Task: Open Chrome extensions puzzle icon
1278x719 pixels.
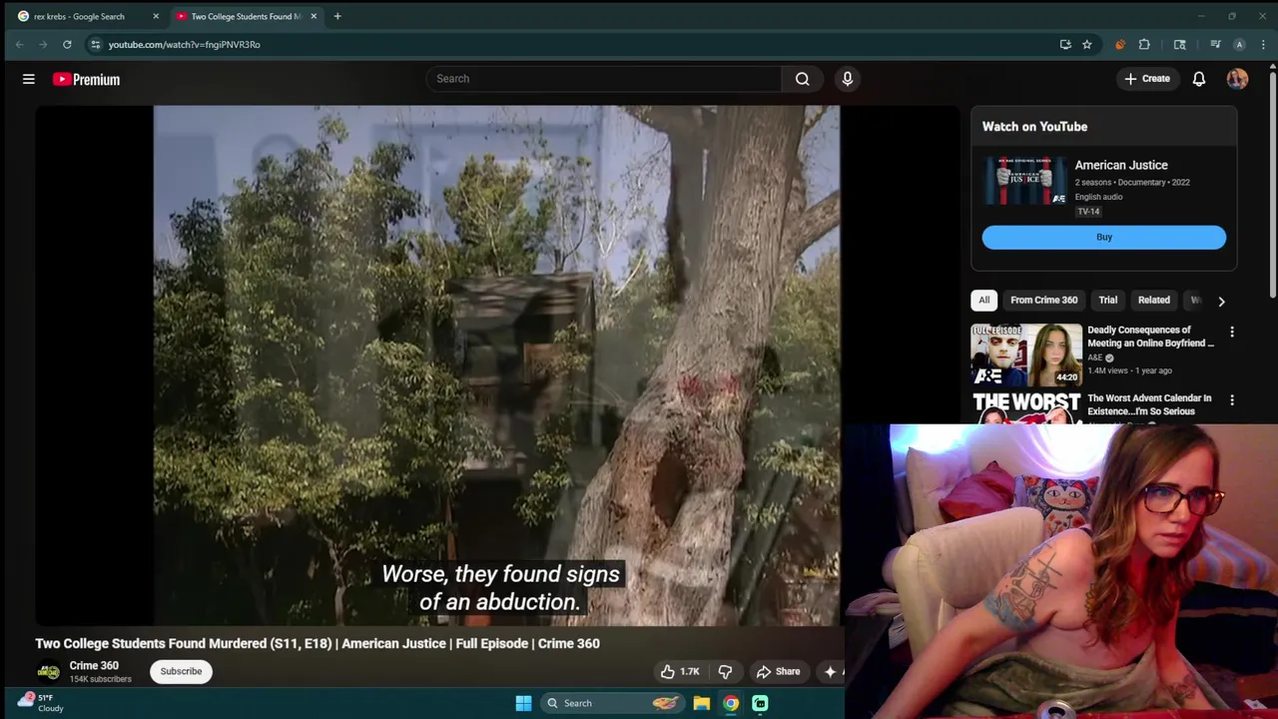Action: 1144,44
